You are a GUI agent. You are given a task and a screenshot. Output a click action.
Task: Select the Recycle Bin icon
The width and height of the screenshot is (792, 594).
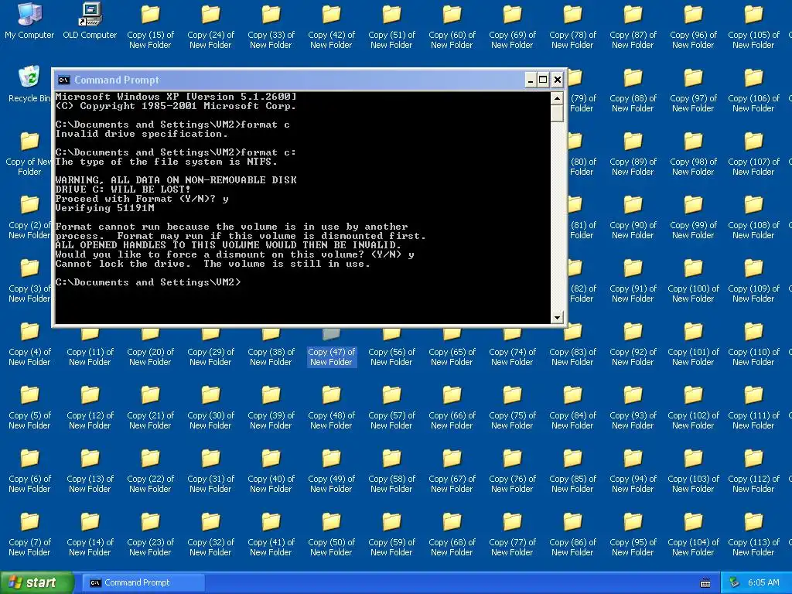click(29, 85)
